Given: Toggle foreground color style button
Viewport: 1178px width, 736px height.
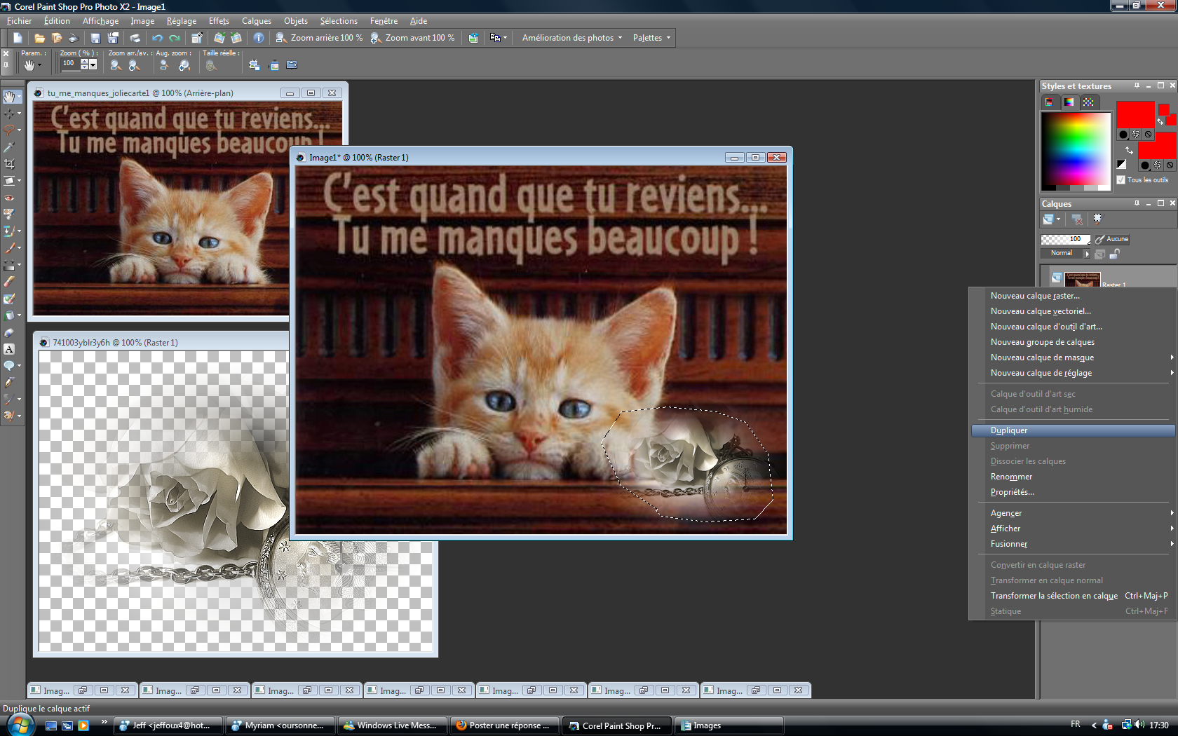Looking at the screenshot, I should 1123,135.
